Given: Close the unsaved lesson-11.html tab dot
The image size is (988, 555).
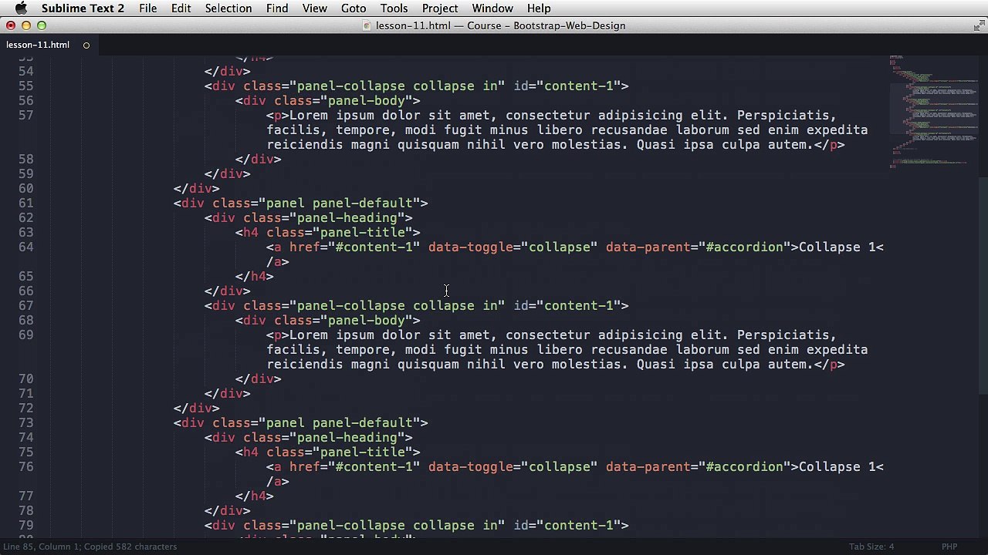Looking at the screenshot, I should point(86,45).
